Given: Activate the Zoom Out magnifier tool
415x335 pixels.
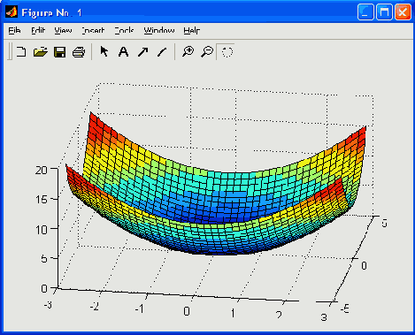Looking at the screenshot, I should [x=207, y=51].
